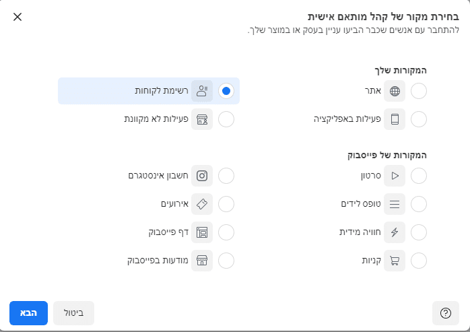The width and height of the screenshot is (470, 332).
Task: Choose the מודעות בפייסבוק radio option
Action: pyautogui.click(x=226, y=261)
